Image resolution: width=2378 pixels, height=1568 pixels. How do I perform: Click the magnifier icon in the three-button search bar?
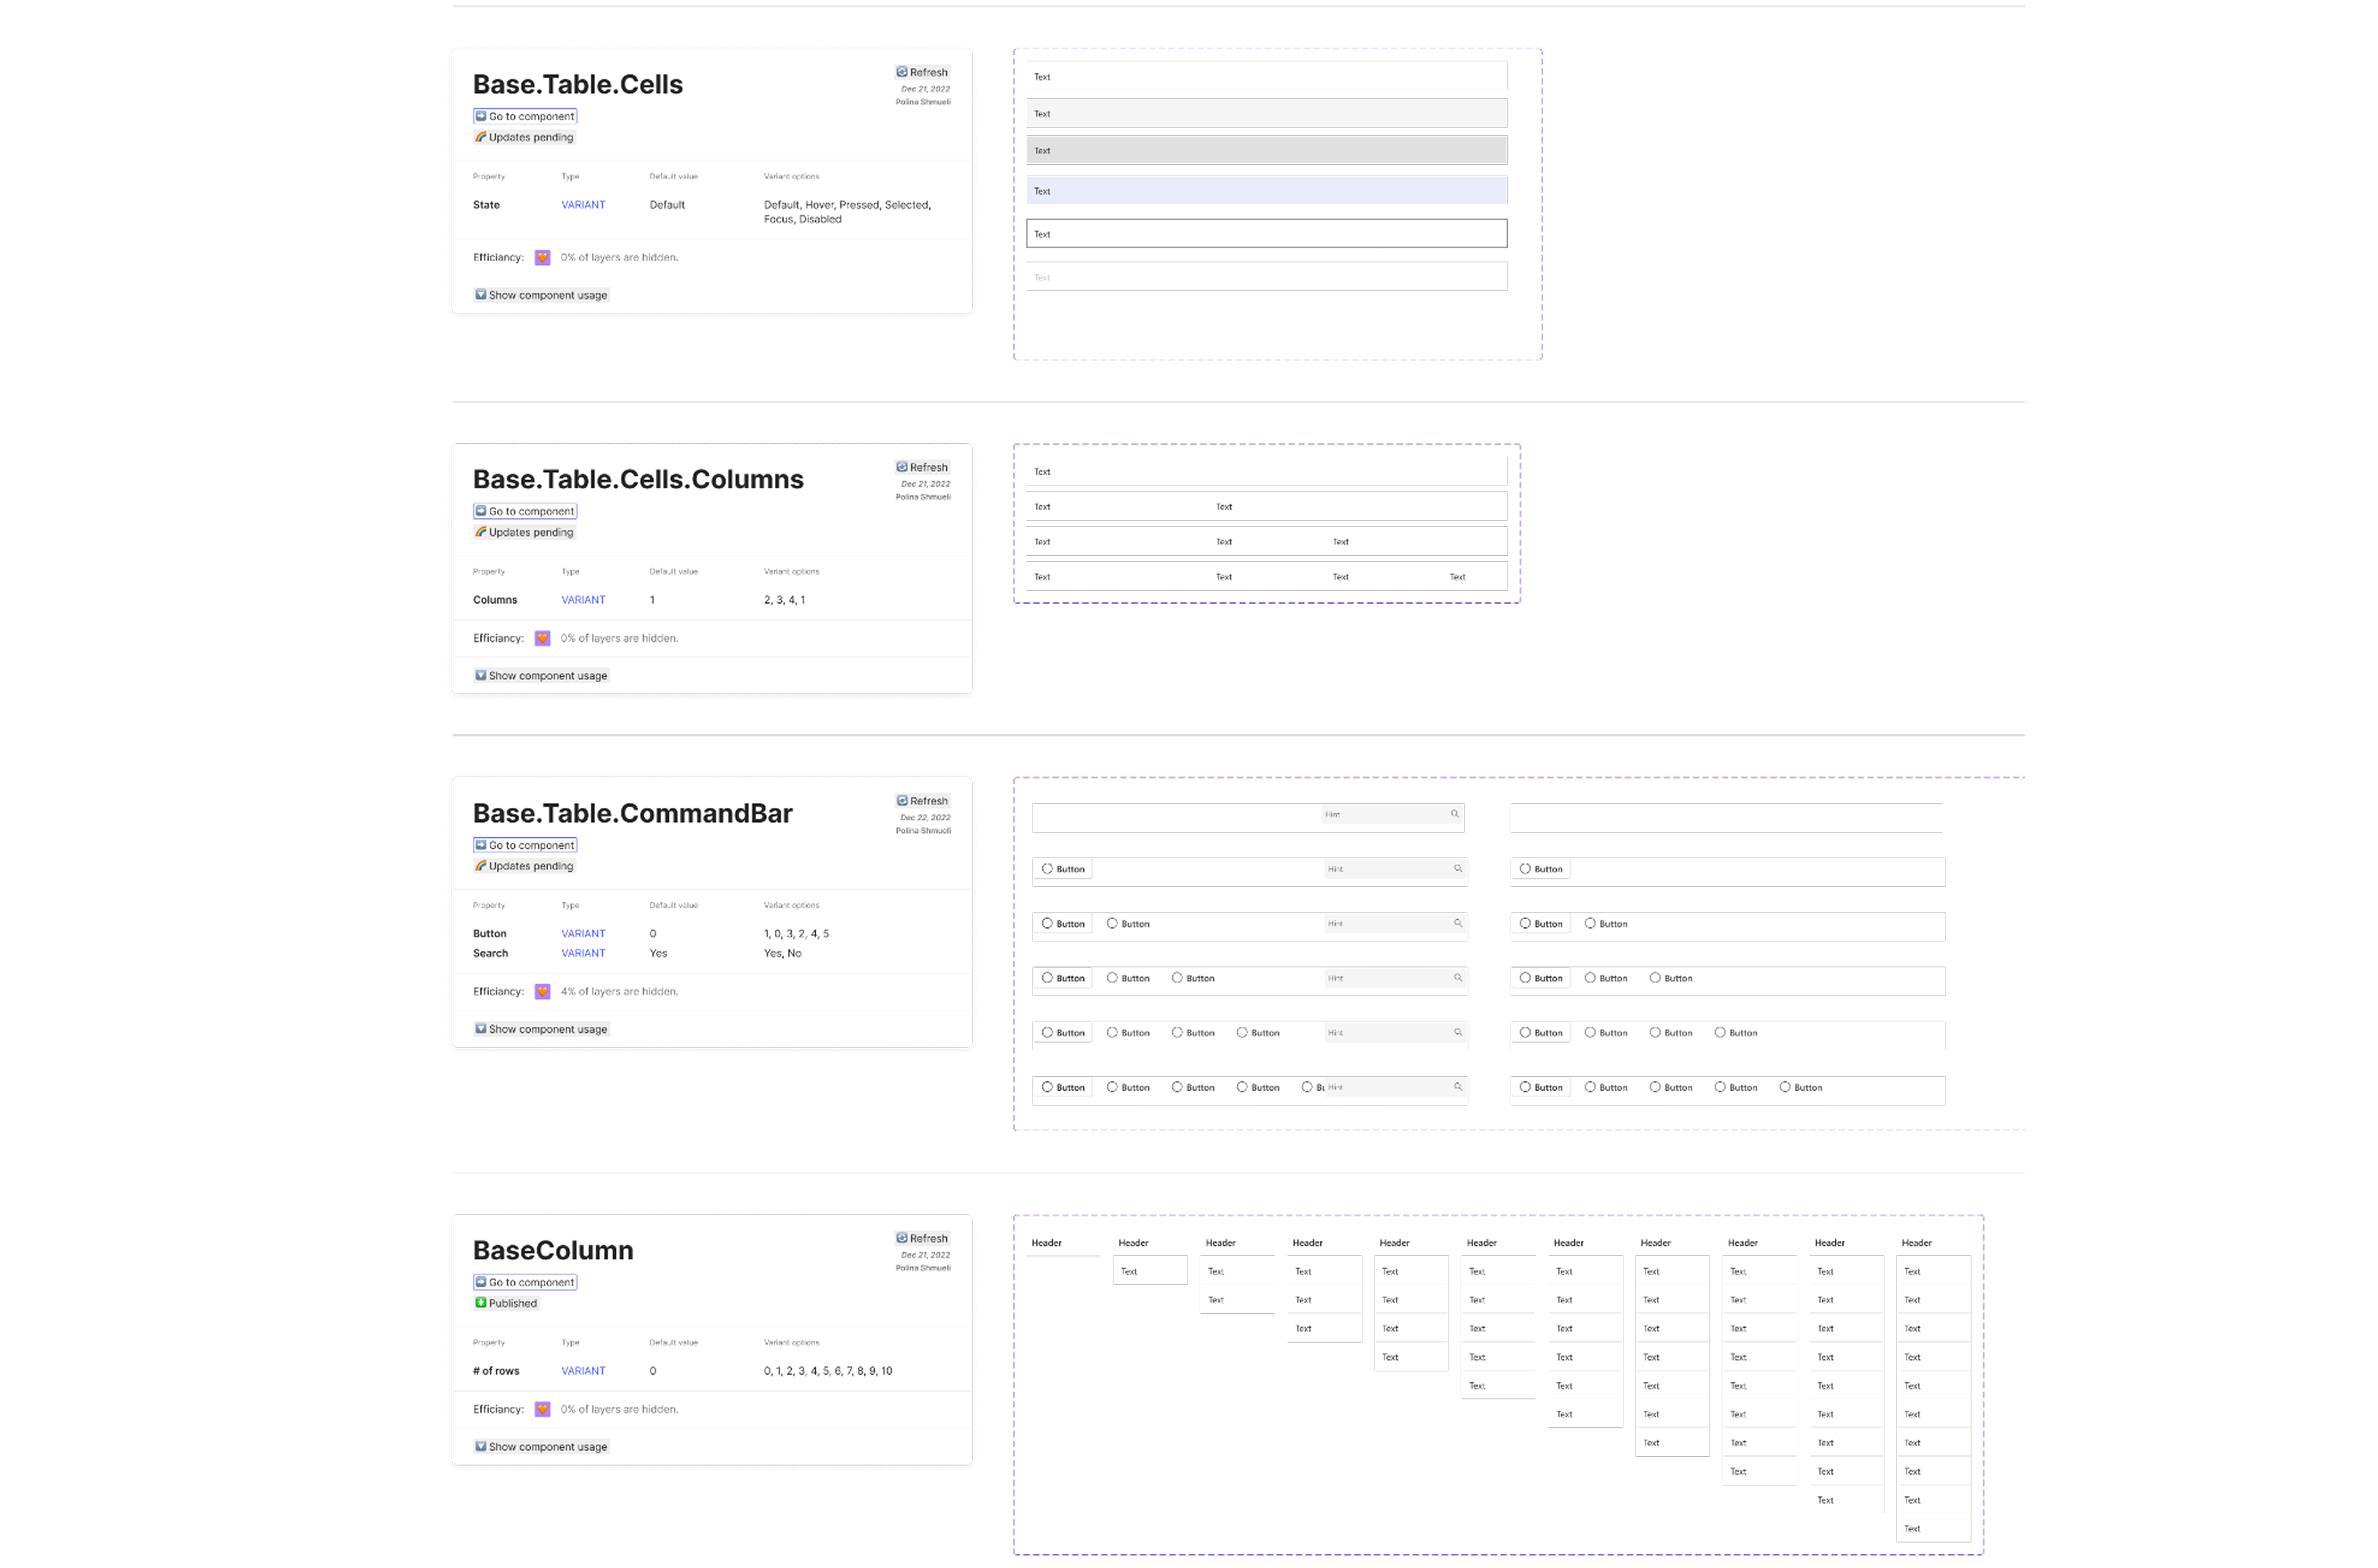click(1458, 978)
